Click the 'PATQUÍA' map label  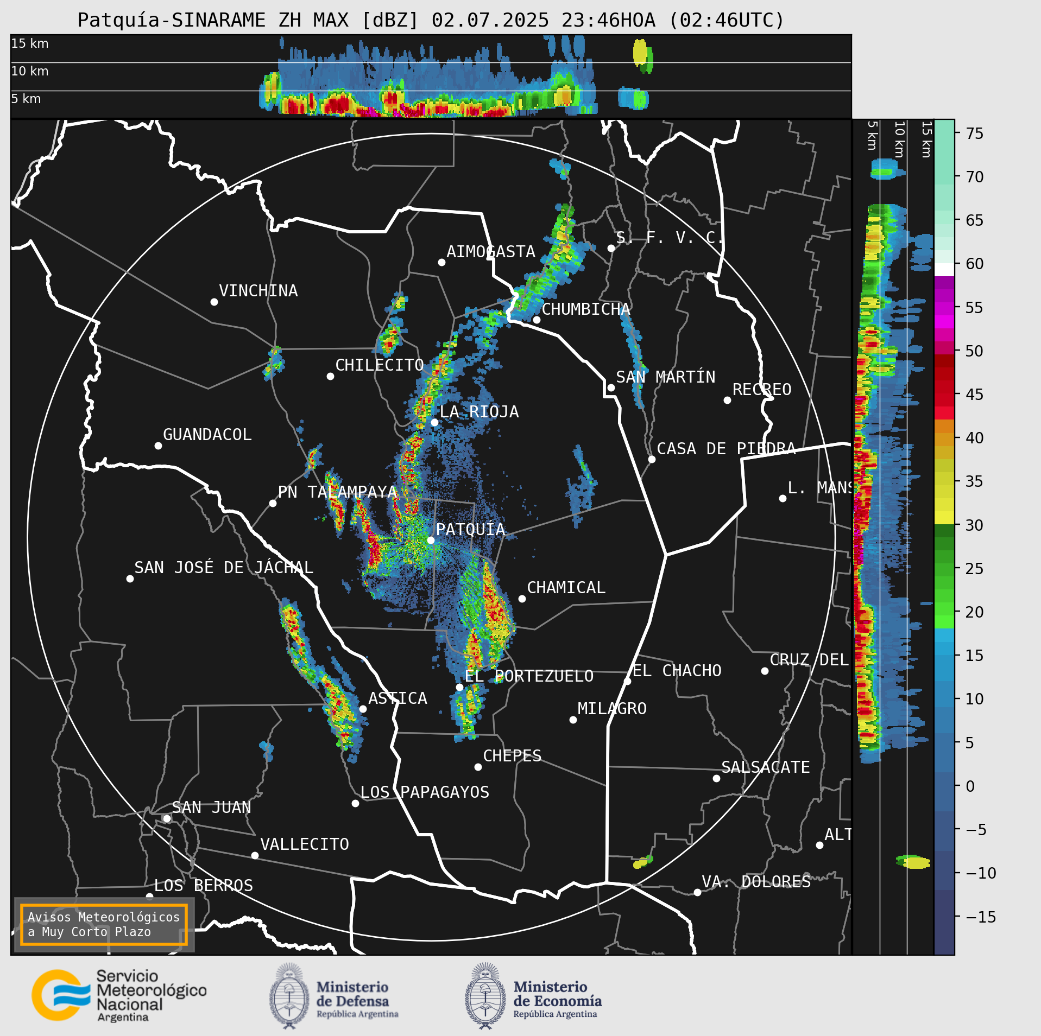click(470, 530)
